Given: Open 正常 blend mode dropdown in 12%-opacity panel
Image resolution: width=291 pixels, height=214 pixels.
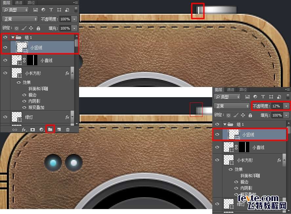Looking at the screenshot, I should pyautogui.click(x=232, y=106).
